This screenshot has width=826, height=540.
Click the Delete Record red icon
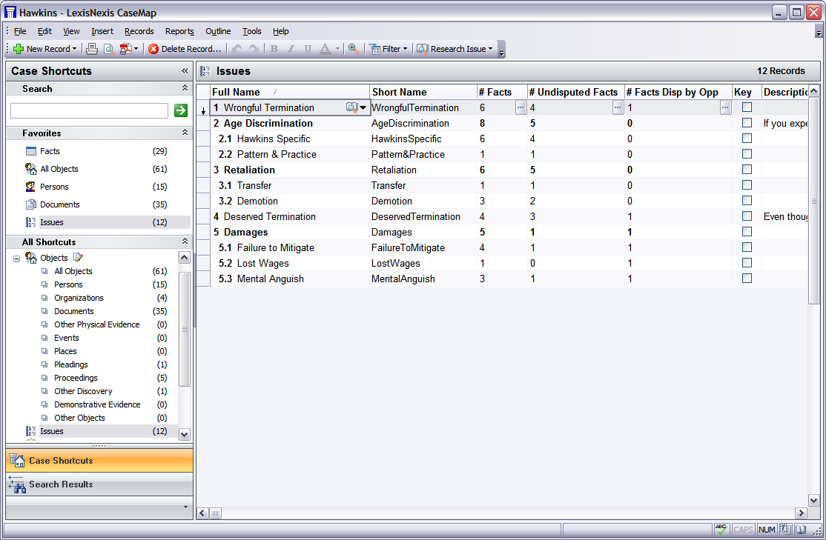coord(153,49)
